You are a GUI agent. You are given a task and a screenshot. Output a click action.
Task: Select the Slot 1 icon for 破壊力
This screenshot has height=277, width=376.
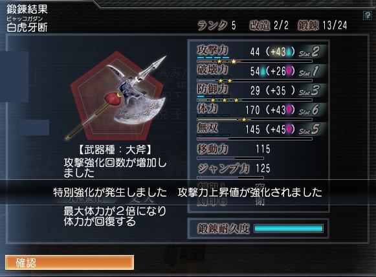coord(309,71)
